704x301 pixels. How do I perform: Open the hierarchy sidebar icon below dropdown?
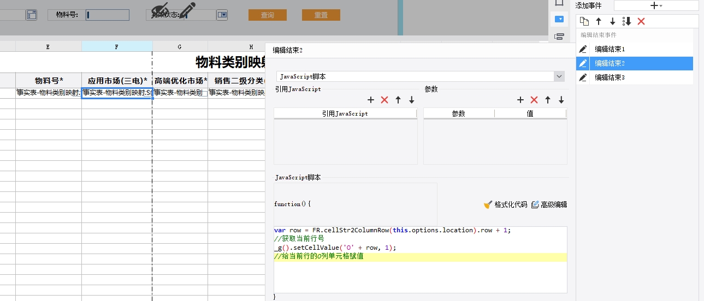pyautogui.click(x=559, y=37)
